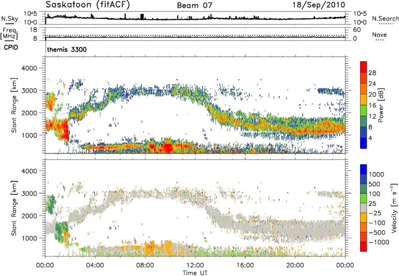Click the date '18/Sep/2010'
The width and height of the screenshot is (399, 276).
point(319,5)
